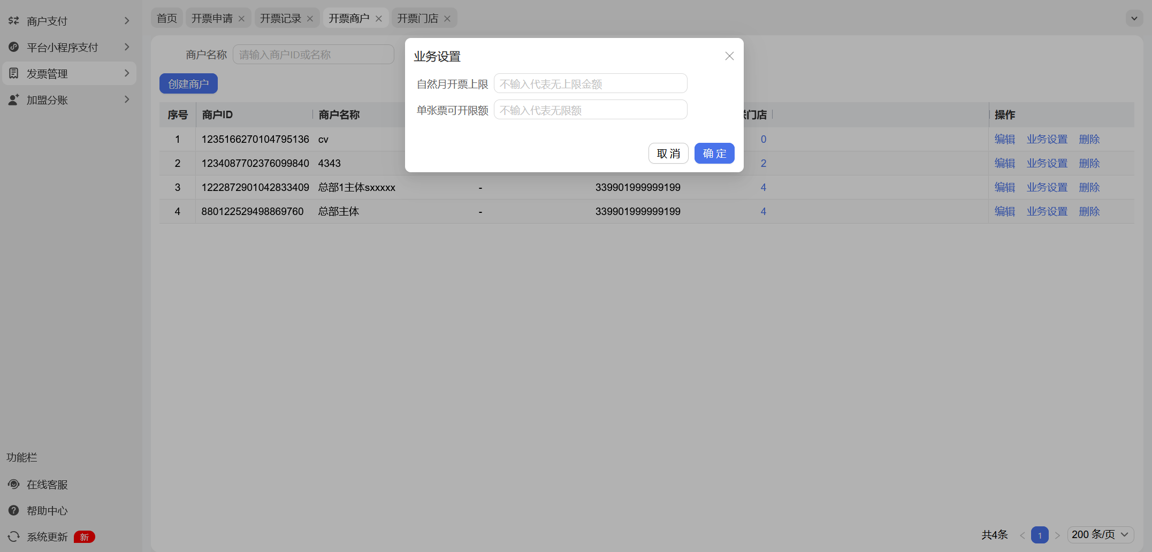Click 系统更新 with the 新 badge

[51, 536]
